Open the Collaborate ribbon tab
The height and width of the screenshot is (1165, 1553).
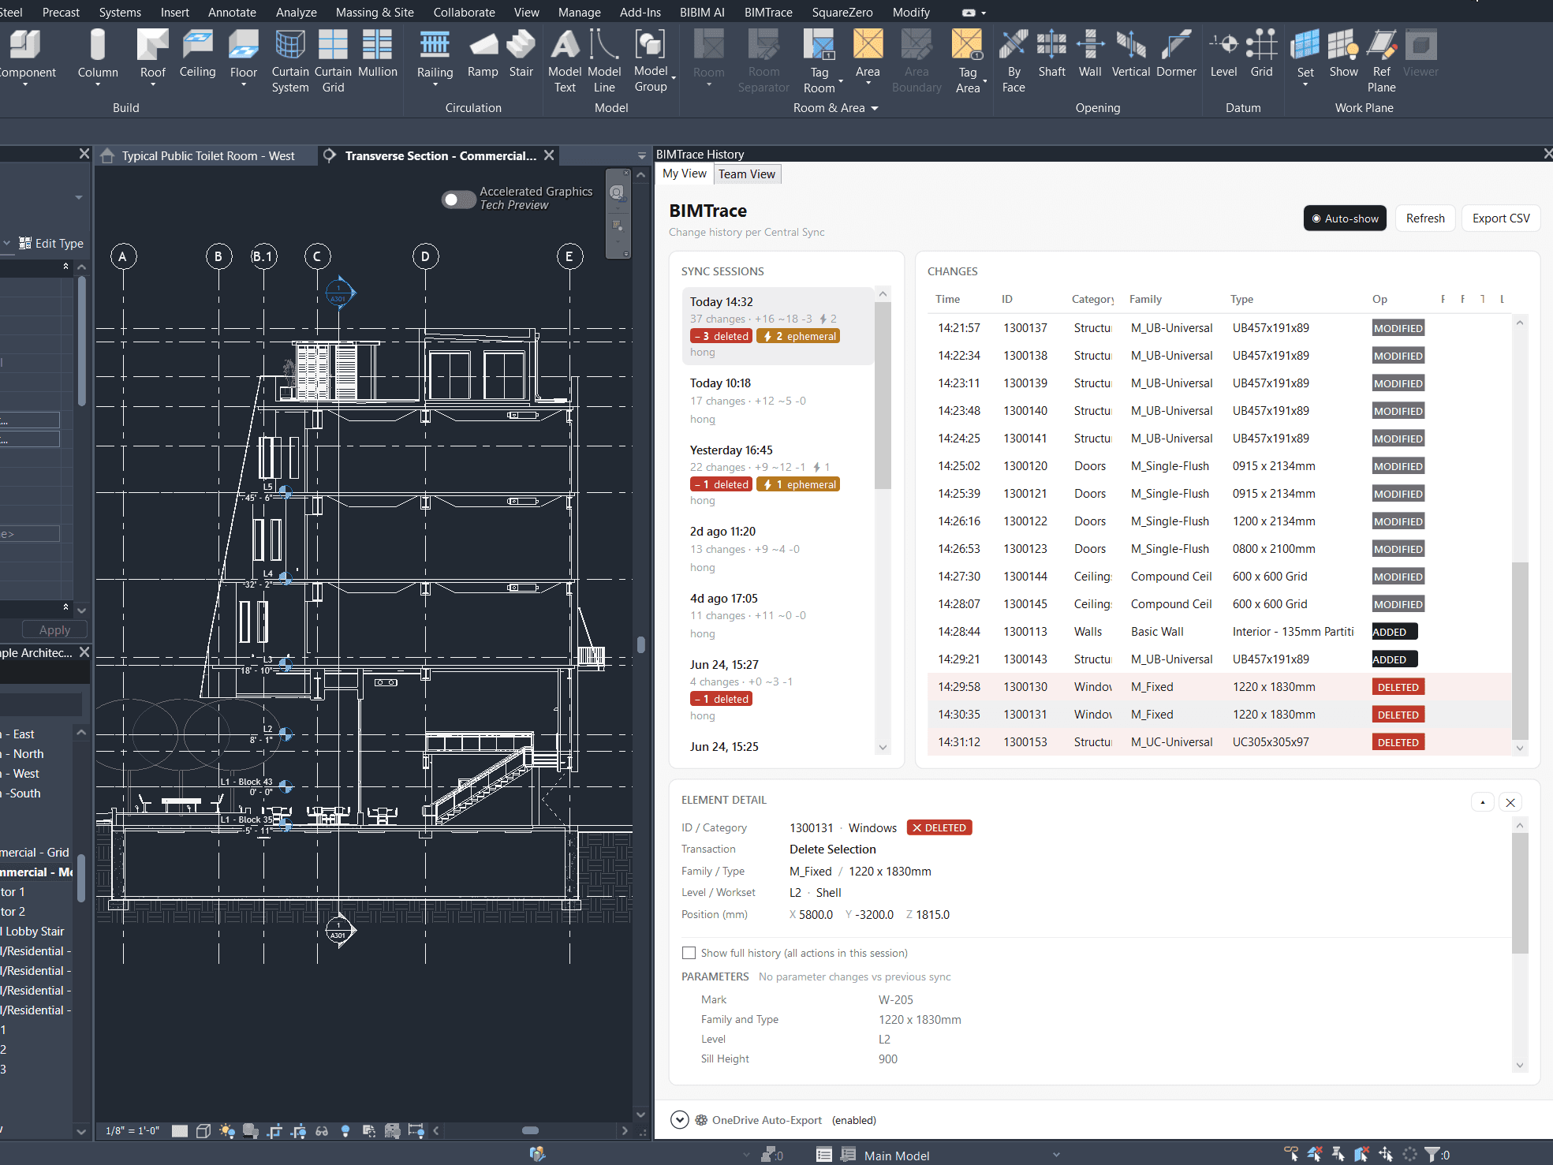(464, 12)
